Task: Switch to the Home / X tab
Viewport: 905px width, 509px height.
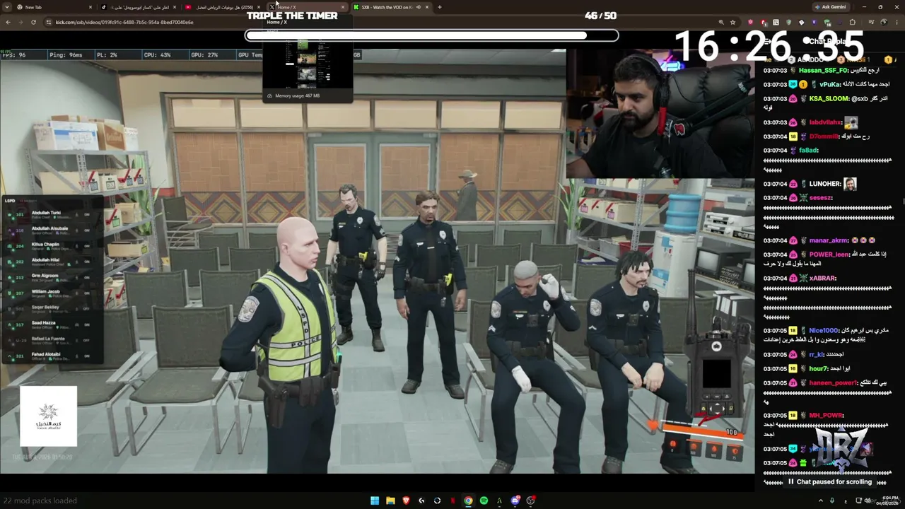Action: [x=306, y=7]
